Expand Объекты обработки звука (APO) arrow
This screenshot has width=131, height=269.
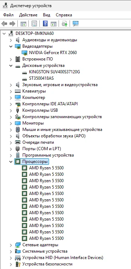pos(11,136)
